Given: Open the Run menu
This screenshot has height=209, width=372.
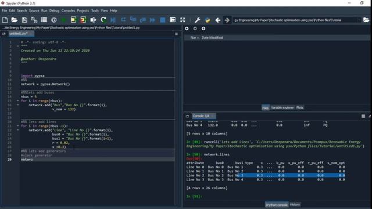Looking at the screenshot, I should click(44, 10).
